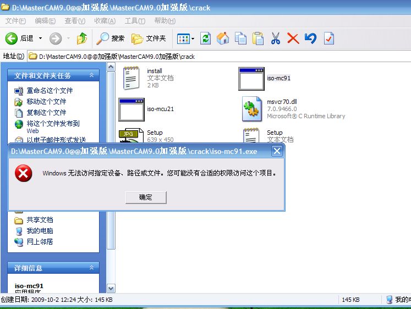Click the copy file task icon
The height and width of the screenshot is (309, 411).
(19, 113)
